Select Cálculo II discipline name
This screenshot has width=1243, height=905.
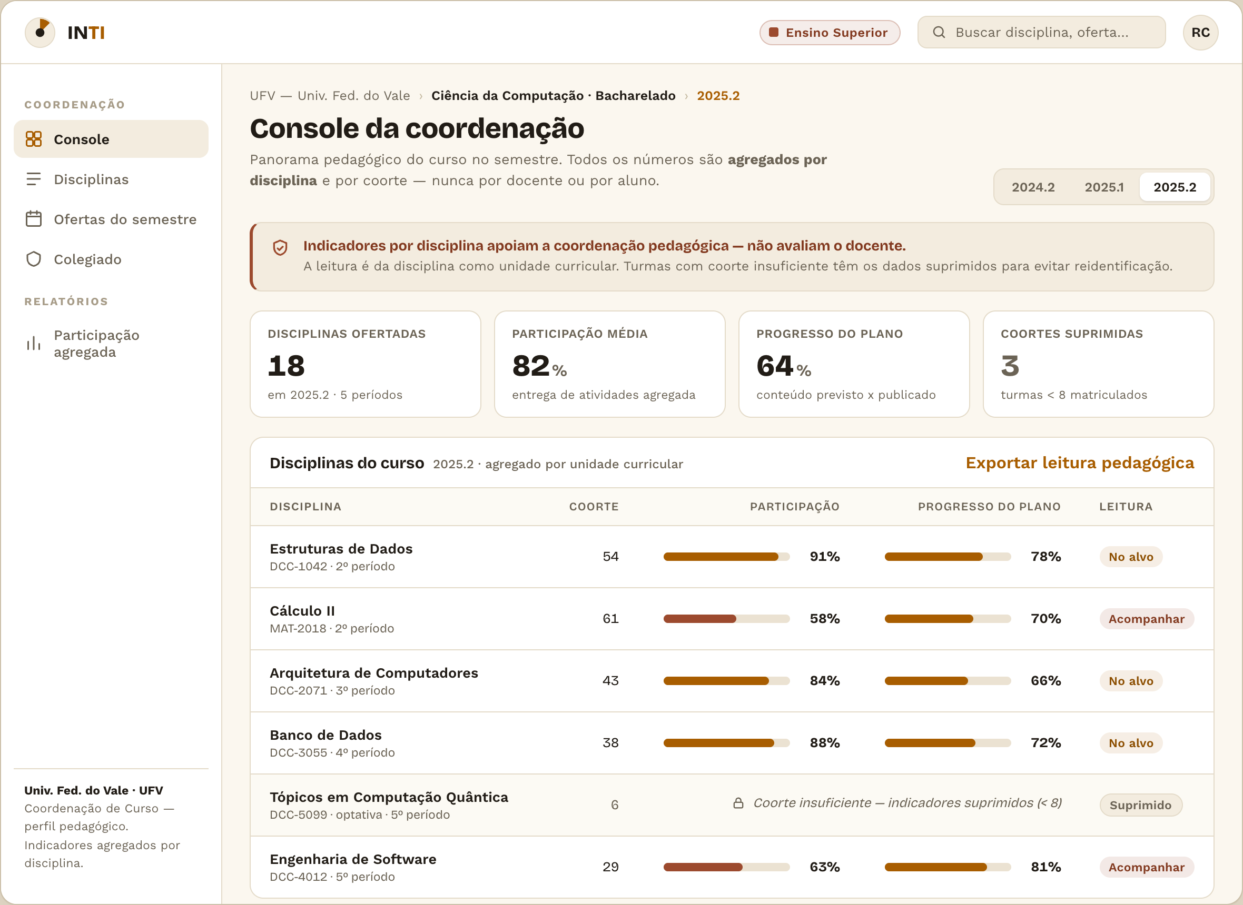click(x=302, y=611)
